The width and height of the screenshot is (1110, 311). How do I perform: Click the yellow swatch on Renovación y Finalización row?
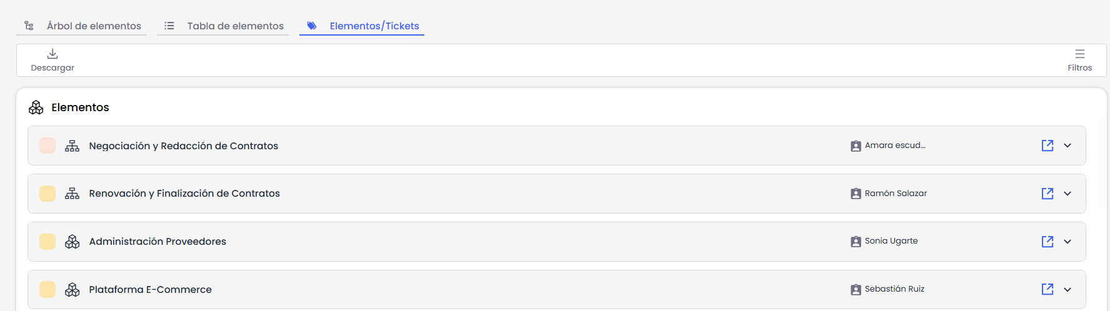[x=47, y=194]
